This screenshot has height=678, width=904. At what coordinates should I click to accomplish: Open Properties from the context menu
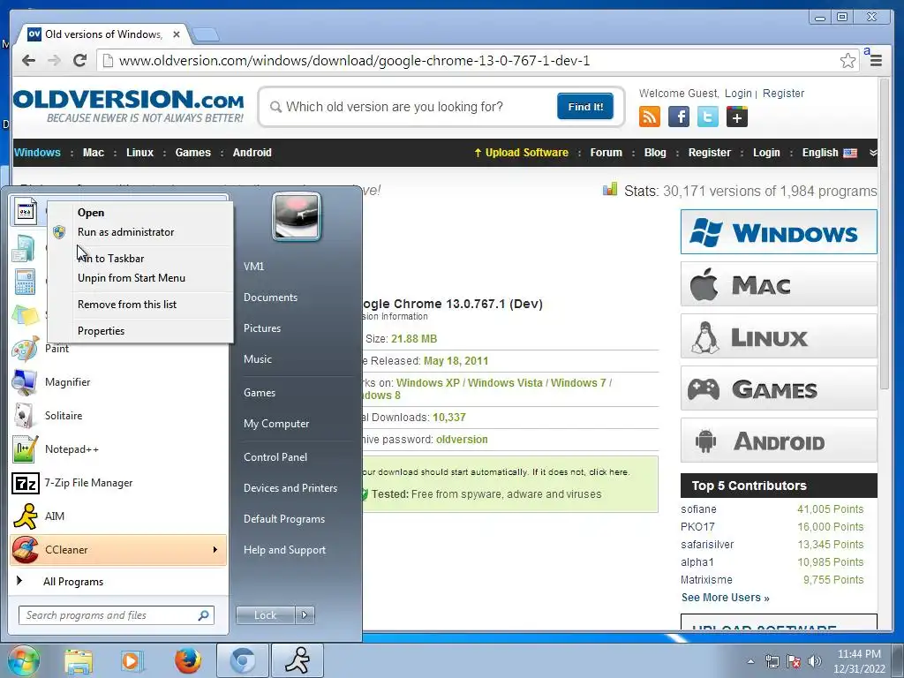coord(140,331)
